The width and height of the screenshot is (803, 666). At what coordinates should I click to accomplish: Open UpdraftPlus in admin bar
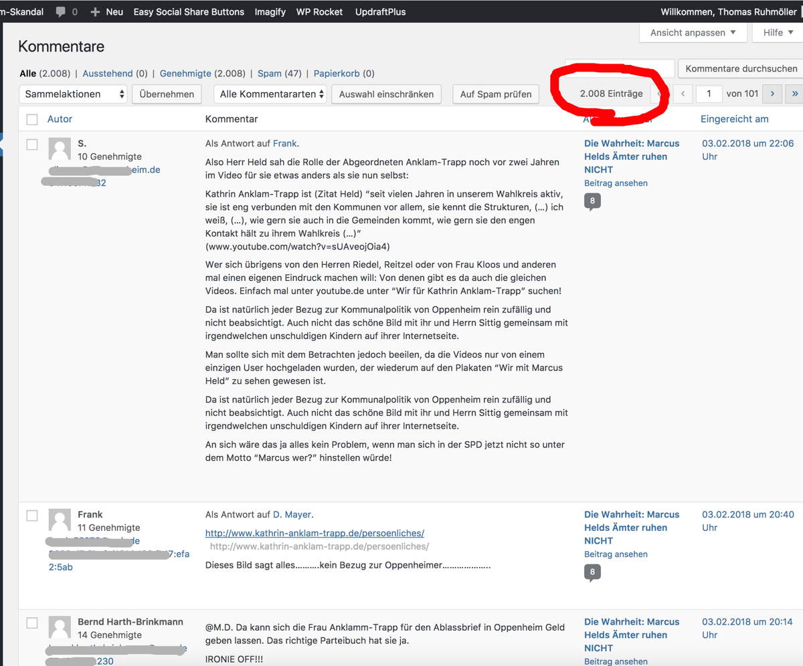pos(380,11)
